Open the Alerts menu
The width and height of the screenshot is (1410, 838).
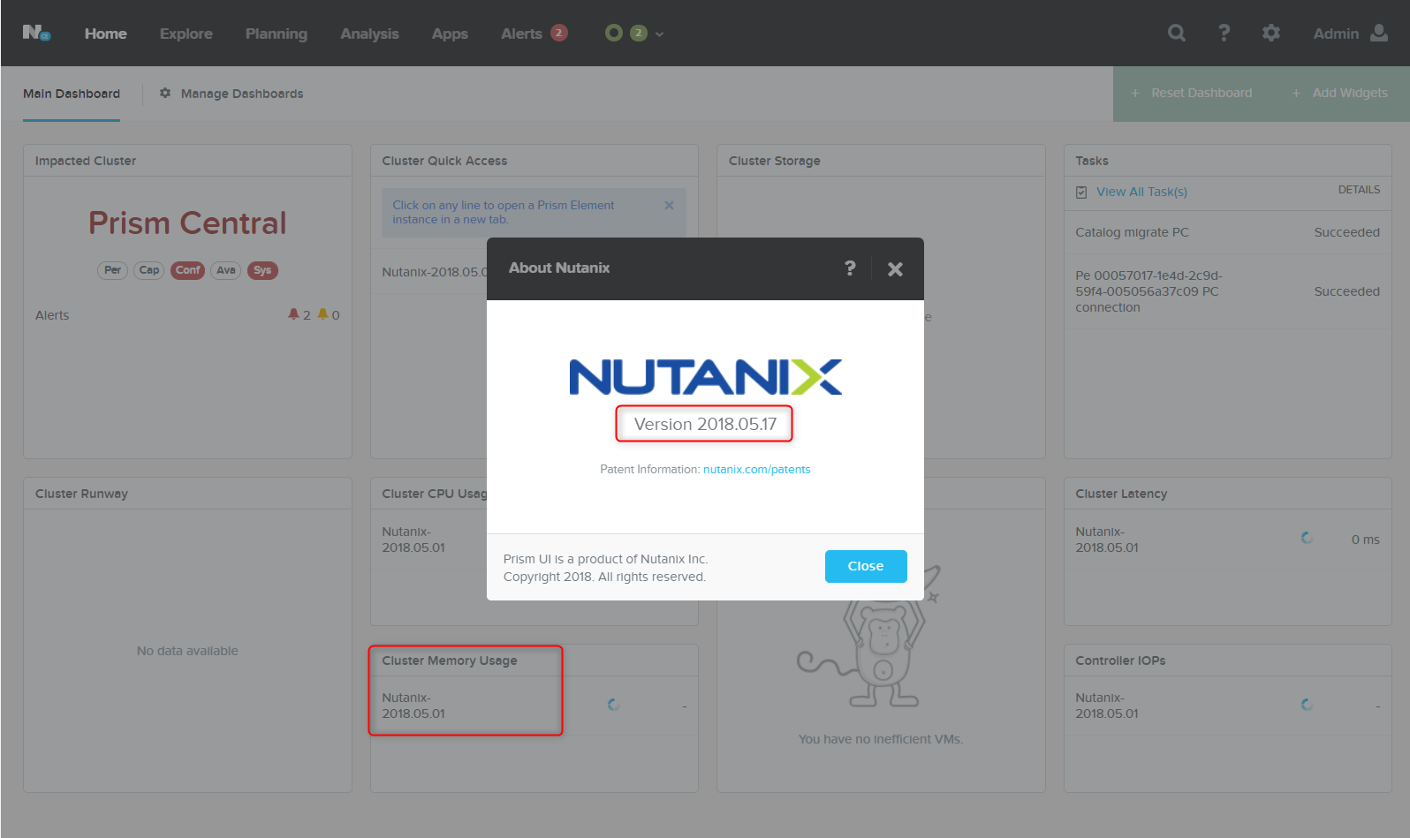pyautogui.click(x=521, y=34)
